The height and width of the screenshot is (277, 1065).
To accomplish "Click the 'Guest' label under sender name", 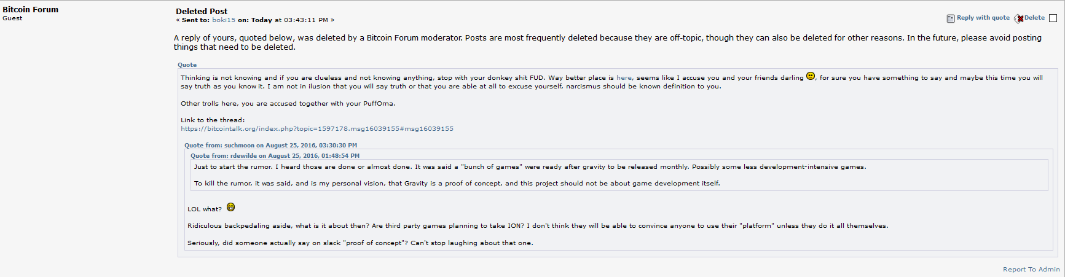I will click(x=12, y=18).
